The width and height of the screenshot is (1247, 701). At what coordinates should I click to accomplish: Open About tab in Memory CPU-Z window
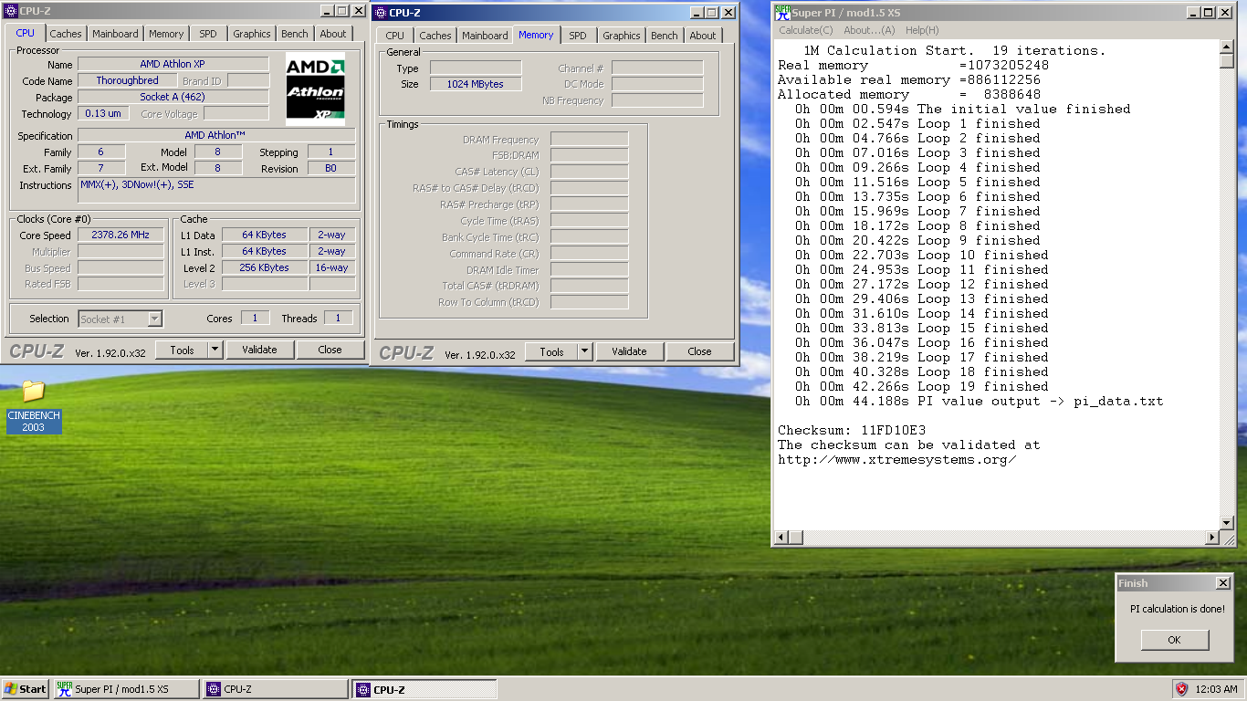click(x=703, y=36)
